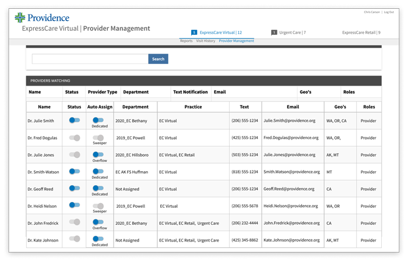This screenshot has width=408, height=262.
Task: Click the Search button
Action: coord(158,59)
